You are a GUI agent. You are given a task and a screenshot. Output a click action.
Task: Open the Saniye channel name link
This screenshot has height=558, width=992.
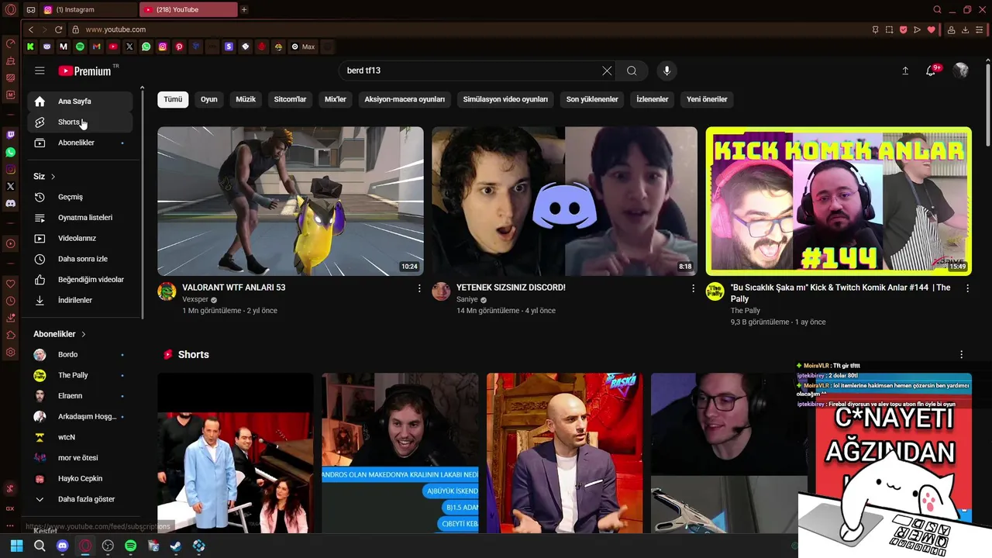pos(467,299)
